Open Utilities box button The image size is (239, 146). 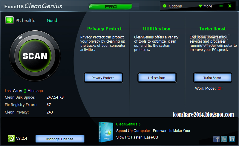[157, 78]
